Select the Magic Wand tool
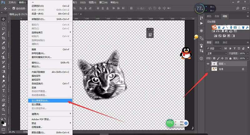Image resolution: width=250 pixels, height=135 pixels. point(3,34)
